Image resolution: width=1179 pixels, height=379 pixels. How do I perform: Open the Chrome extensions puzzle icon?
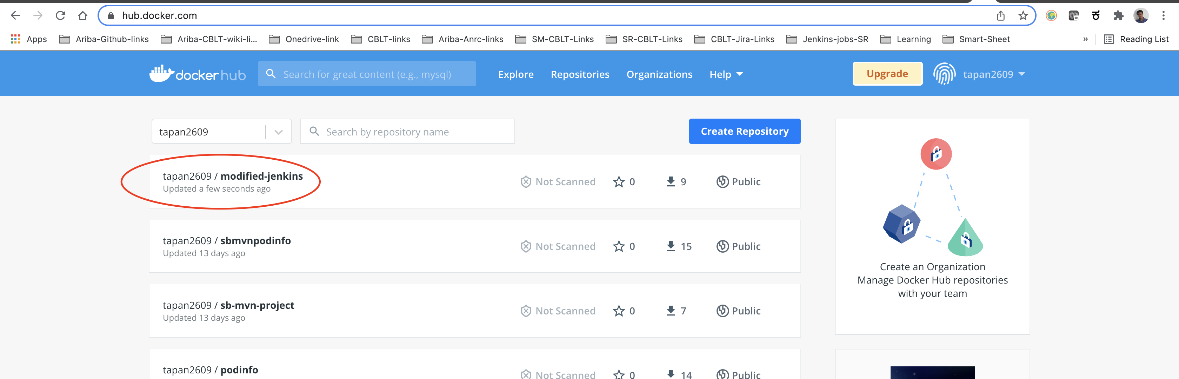tap(1118, 15)
